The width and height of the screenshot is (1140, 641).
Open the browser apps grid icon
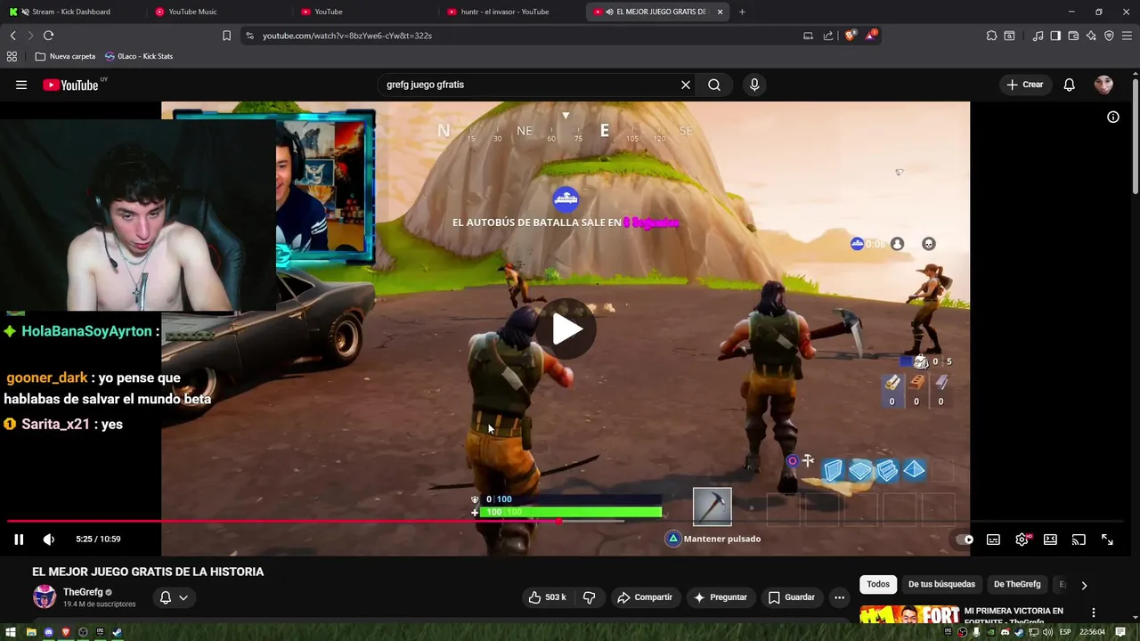(12, 56)
